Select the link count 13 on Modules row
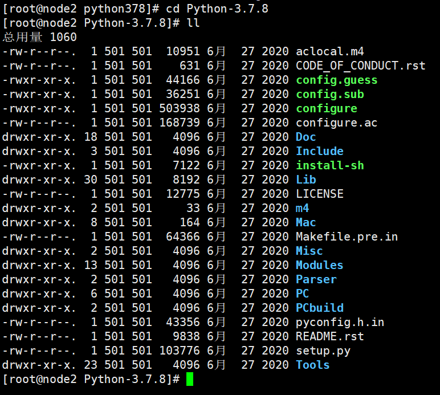This screenshot has height=395, width=440. (x=91, y=266)
